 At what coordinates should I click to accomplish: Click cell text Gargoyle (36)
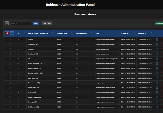33,102
